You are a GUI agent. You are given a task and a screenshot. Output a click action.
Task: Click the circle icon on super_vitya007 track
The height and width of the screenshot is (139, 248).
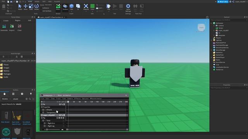[60, 115]
